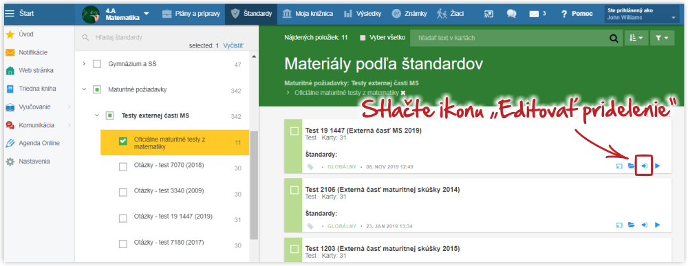Open the filter funnel dropdown
Viewport: 688px width, 266px height.
pyautogui.click(x=662, y=38)
